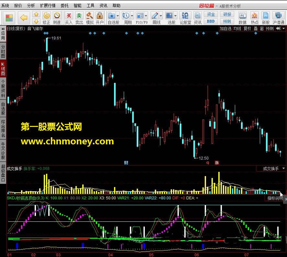Open the 分析 menu
Screen dimensions: 287x257
(31, 6)
